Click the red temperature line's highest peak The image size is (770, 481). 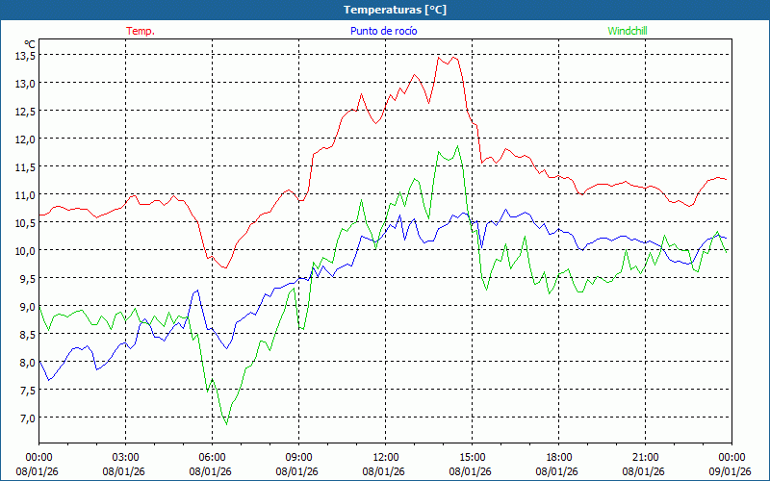(439, 57)
